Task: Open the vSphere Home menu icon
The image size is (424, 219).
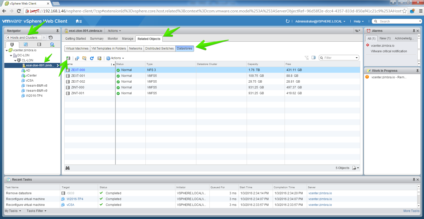Action: point(79,21)
